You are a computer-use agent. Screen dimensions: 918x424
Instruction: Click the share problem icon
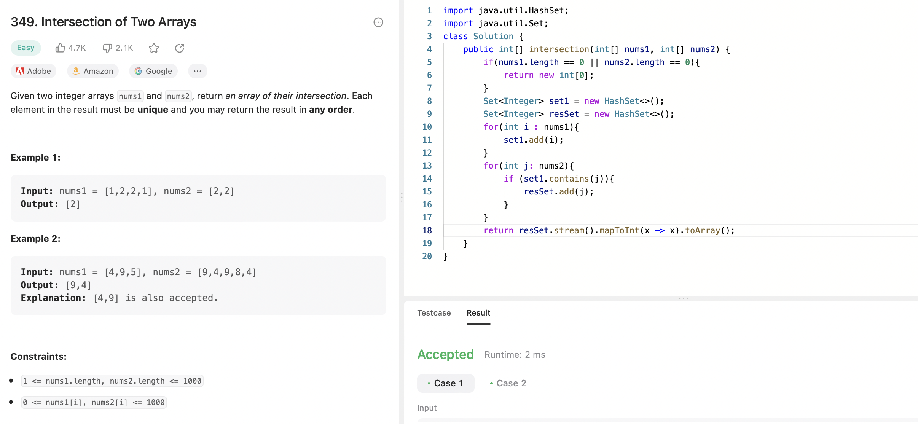tap(180, 48)
